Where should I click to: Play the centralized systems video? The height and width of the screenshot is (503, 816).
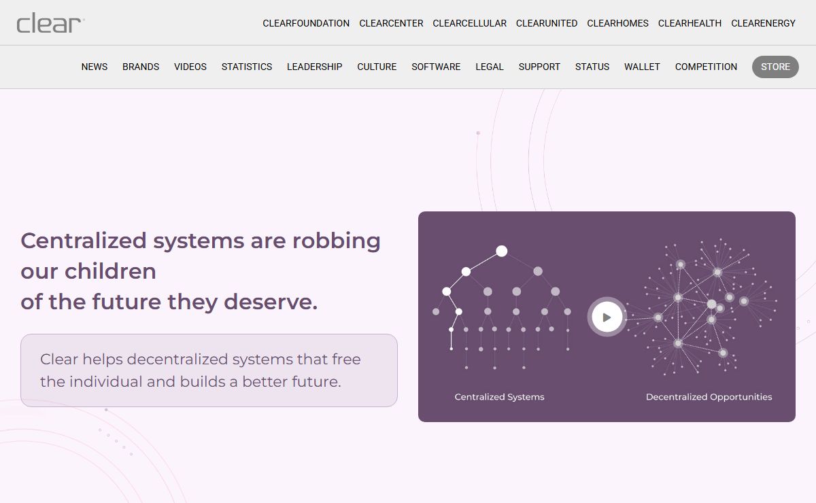click(607, 317)
